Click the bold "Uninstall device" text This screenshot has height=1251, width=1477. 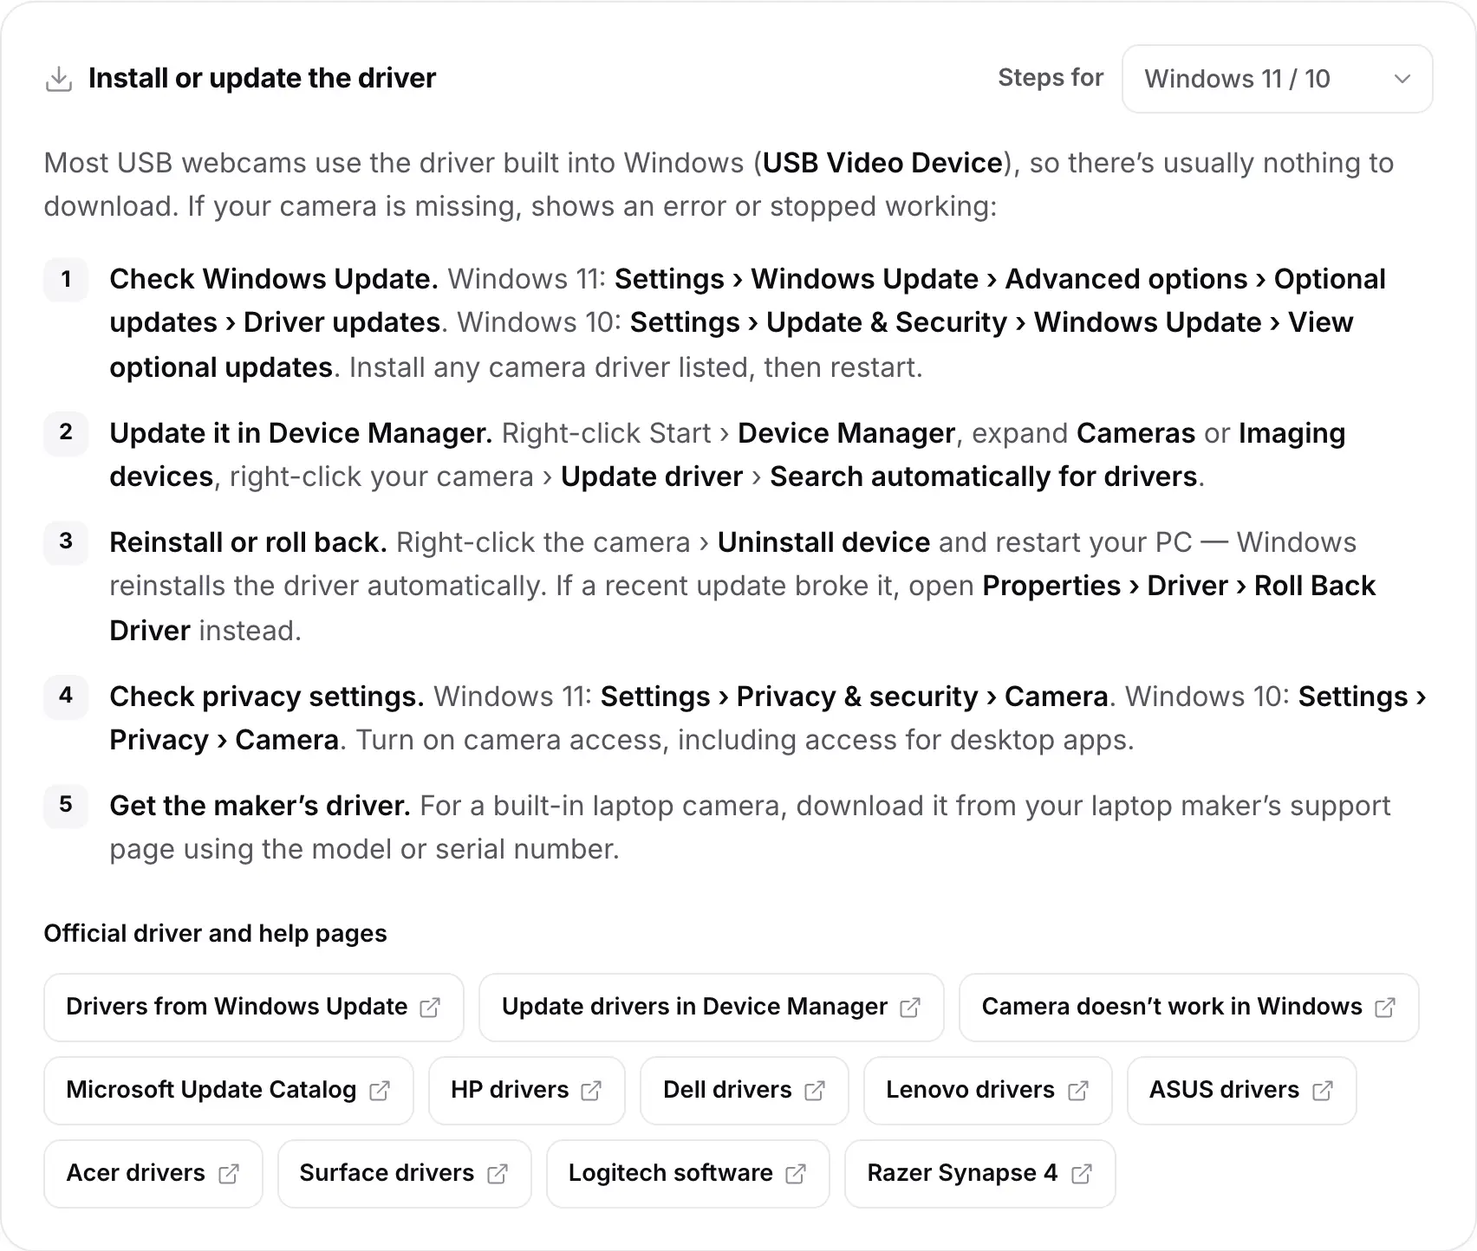tap(823, 542)
